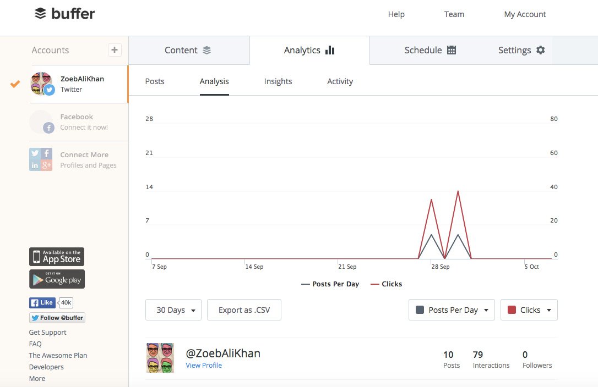The height and width of the screenshot is (387, 598).
Task: Click the Settings gear icon
Action: (x=540, y=50)
